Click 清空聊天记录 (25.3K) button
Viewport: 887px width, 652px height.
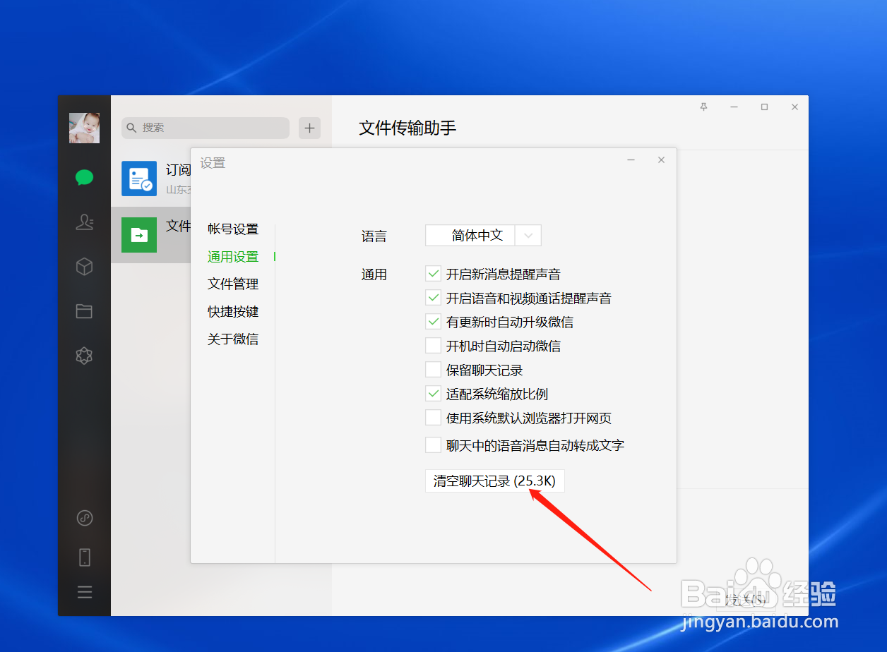click(494, 481)
